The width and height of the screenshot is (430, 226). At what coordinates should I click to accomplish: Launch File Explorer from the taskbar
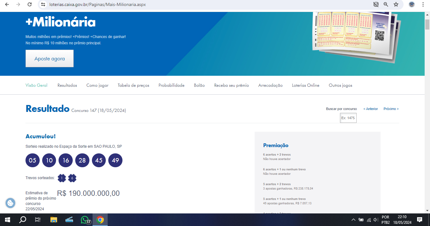(x=54, y=220)
